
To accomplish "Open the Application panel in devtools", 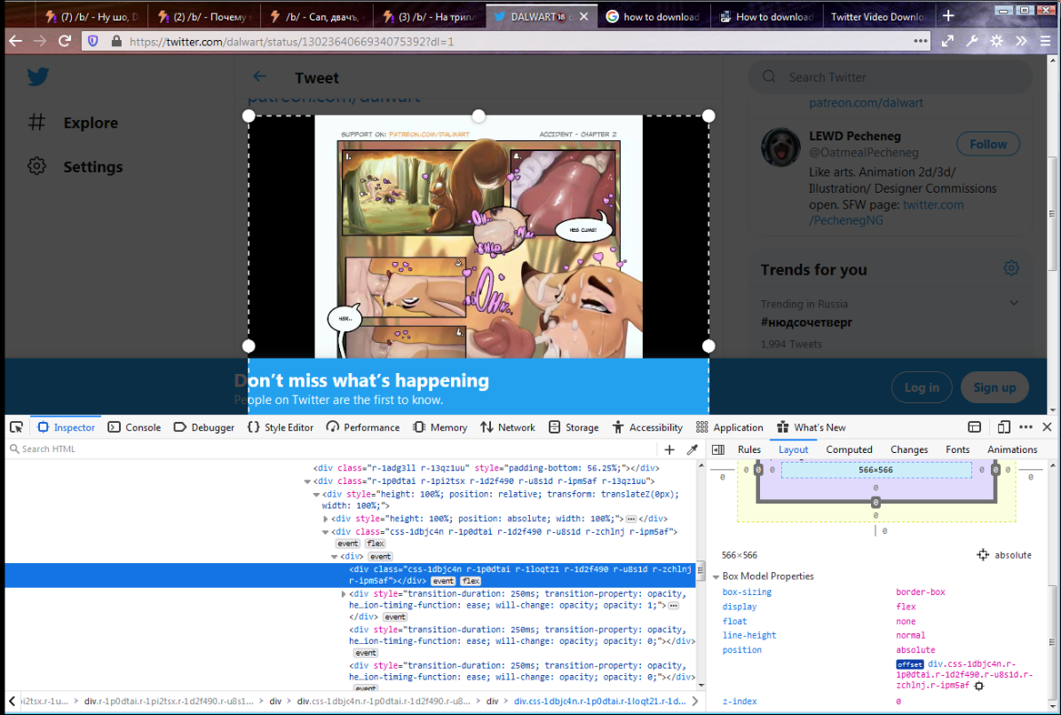I will [x=730, y=427].
